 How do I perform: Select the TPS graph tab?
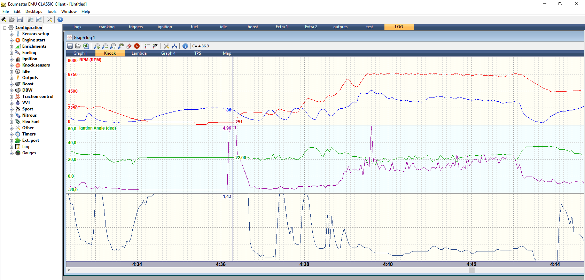coord(198,53)
